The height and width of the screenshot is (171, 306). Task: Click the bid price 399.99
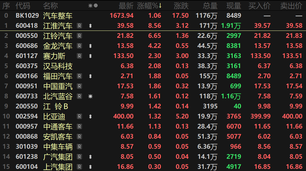pos(260,116)
